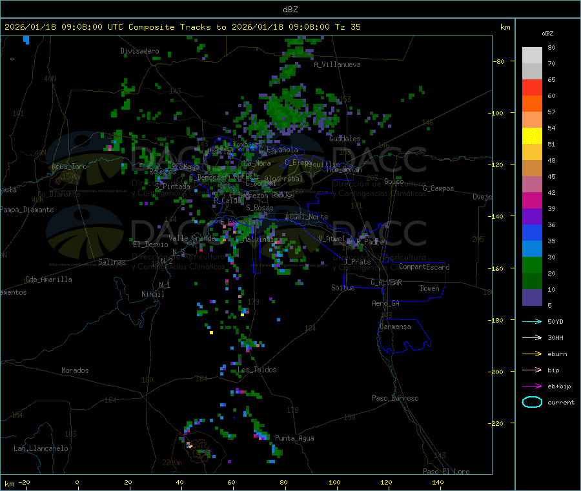Select the light blue swatch between 35 and 30
581x491 pixels.
pyautogui.click(x=532, y=249)
